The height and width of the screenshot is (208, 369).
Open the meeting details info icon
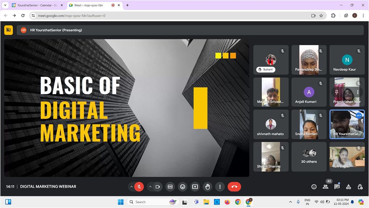pyautogui.click(x=314, y=187)
